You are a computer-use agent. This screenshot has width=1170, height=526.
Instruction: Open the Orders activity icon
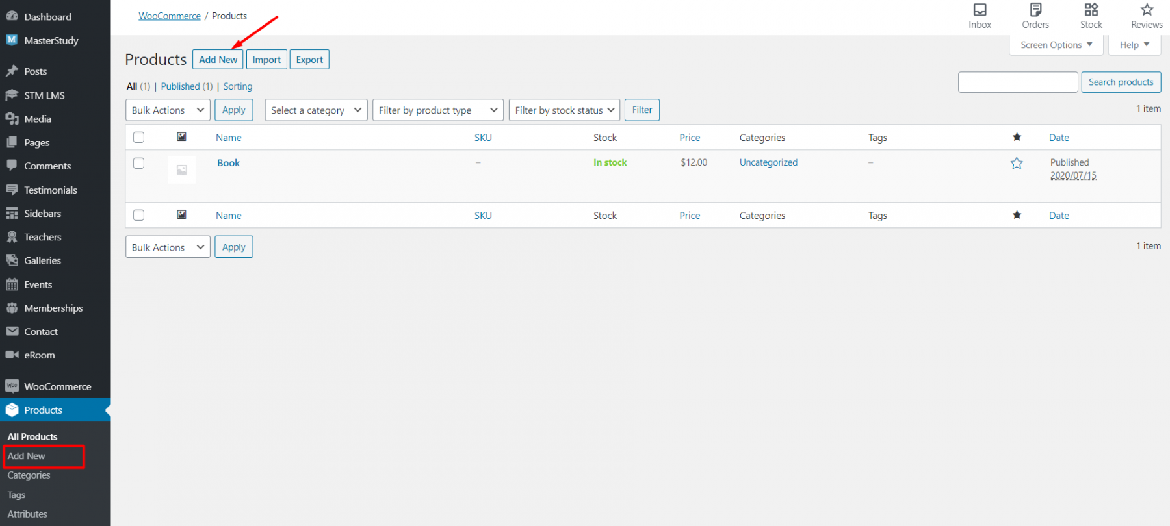pos(1035,10)
